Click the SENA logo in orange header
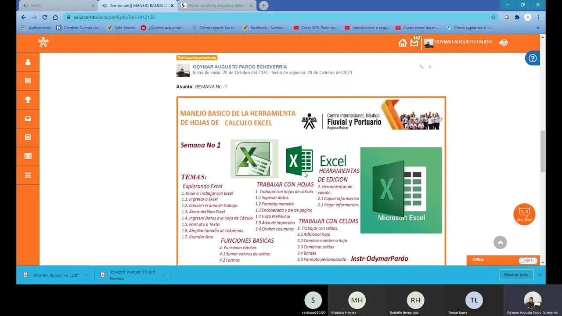The height and width of the screenshot is (316, 562). pos(43,42)
